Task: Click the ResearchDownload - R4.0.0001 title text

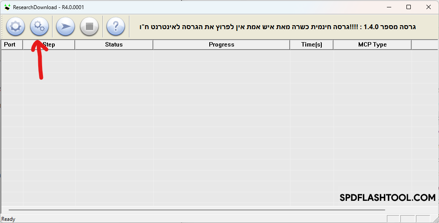Action: (48, 7)
